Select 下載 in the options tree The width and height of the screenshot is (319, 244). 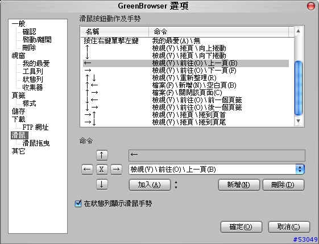coord(19,119)
